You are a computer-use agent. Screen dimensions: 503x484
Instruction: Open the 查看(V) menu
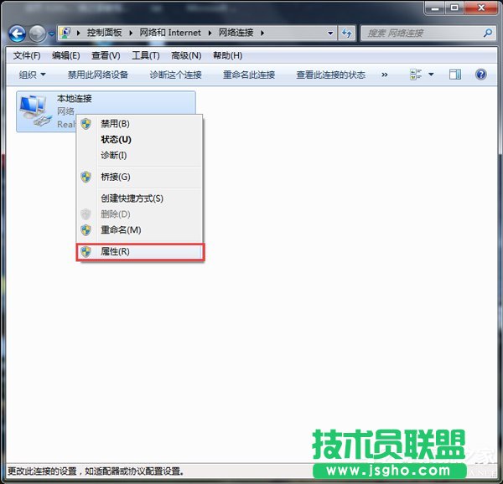106,56
